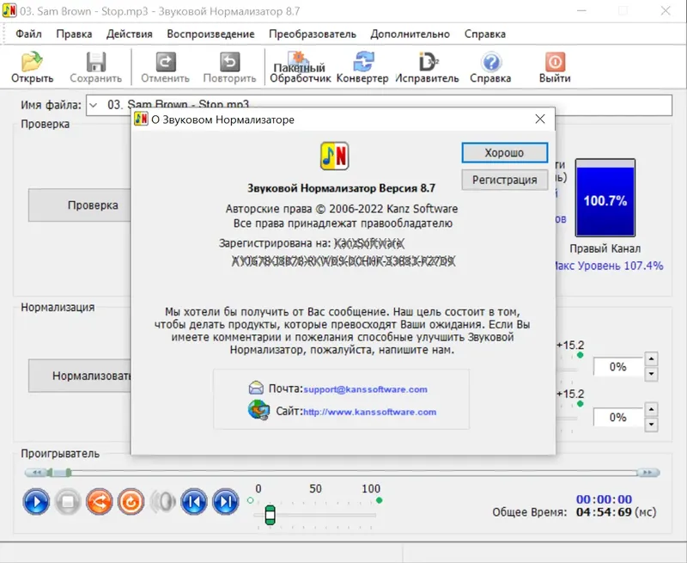The height and width of the screenshot is (563, 687).
Task: Open the Преобразователь menu
Action: pos(316,34)
